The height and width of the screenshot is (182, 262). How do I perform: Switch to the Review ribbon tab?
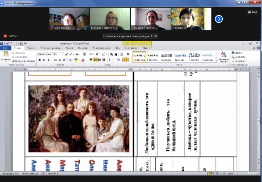pyautogui.click(x=102, y=48)
